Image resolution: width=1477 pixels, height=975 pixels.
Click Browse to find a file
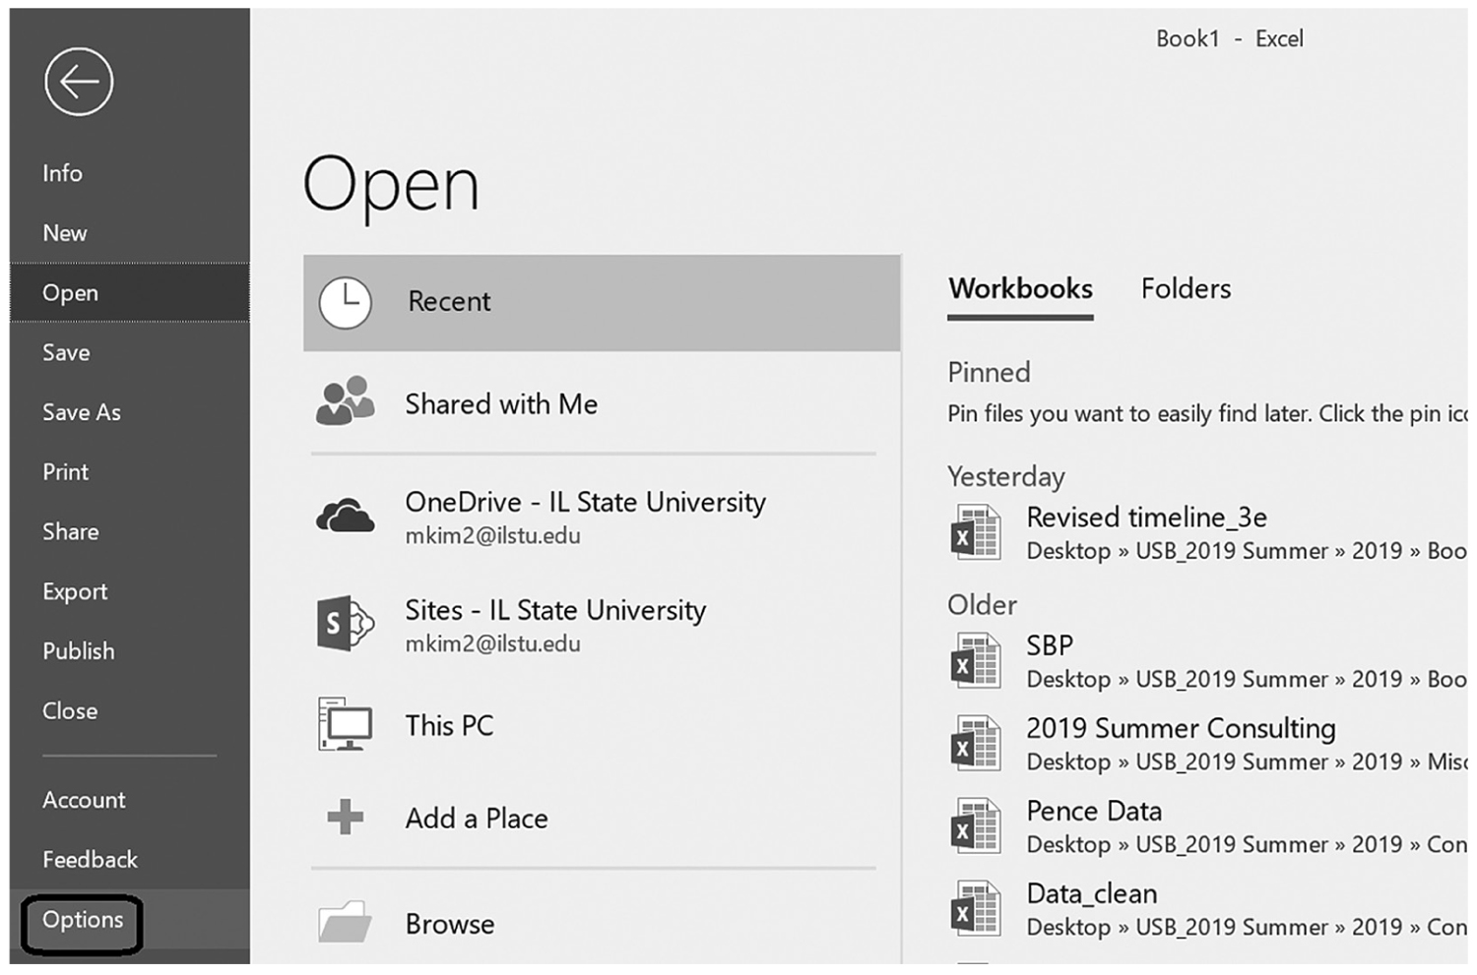602,923
